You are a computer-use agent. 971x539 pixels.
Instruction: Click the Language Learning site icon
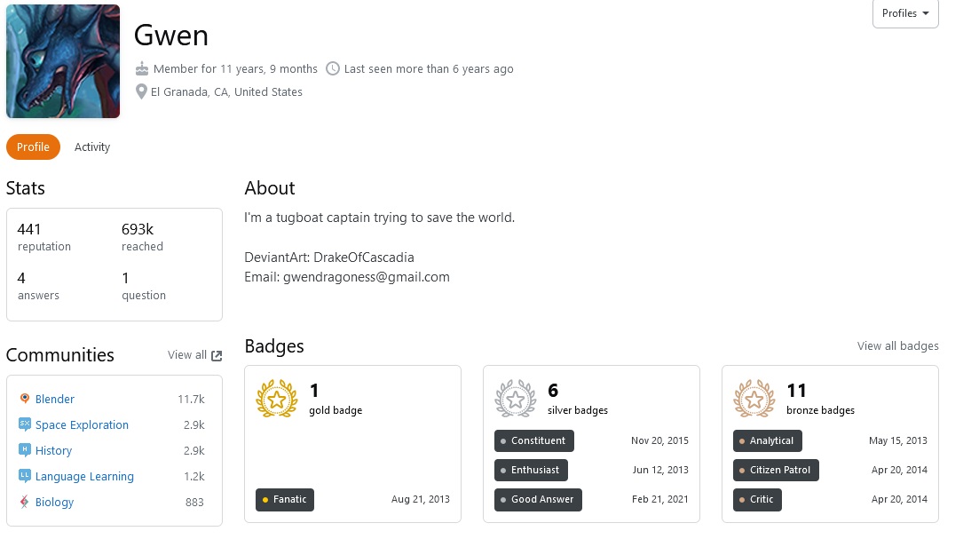(24, 476)
